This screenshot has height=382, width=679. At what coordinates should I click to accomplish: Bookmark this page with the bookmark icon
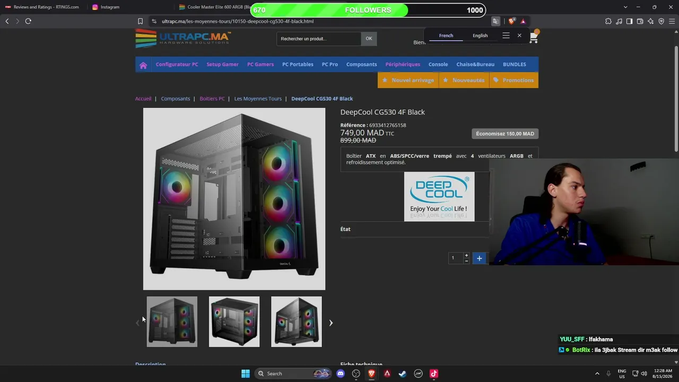[140, 21]
